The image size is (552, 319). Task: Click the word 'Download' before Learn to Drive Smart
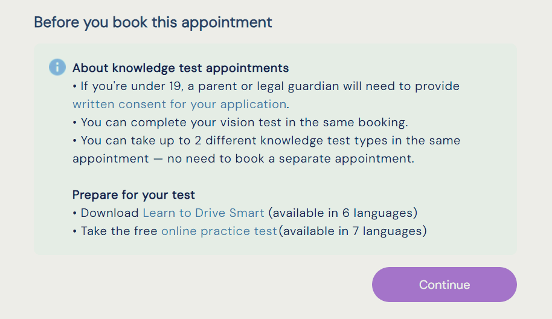[x=110, y=213]
